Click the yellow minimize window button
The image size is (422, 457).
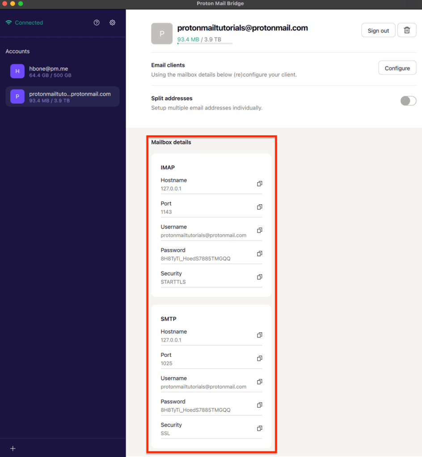pos(13,4)
